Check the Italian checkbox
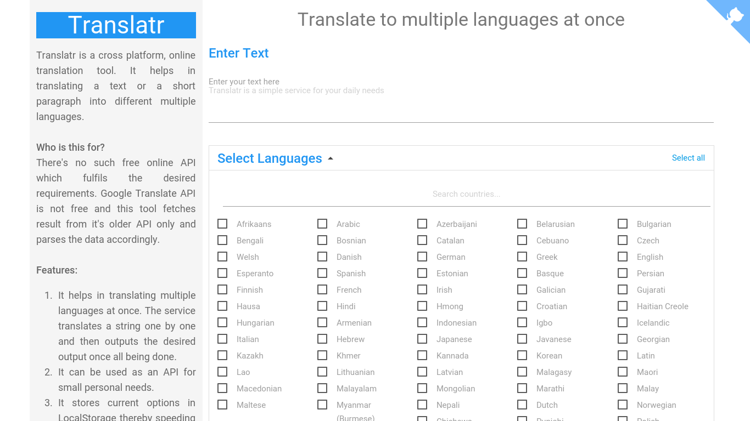Image resolution: width=750 pixels, height=421 pixels. 222,339
